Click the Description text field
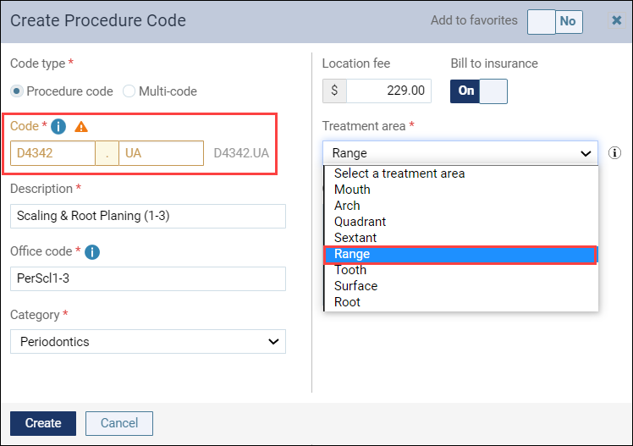The width and height of the screenshot is (633, 446). (148, 217)
